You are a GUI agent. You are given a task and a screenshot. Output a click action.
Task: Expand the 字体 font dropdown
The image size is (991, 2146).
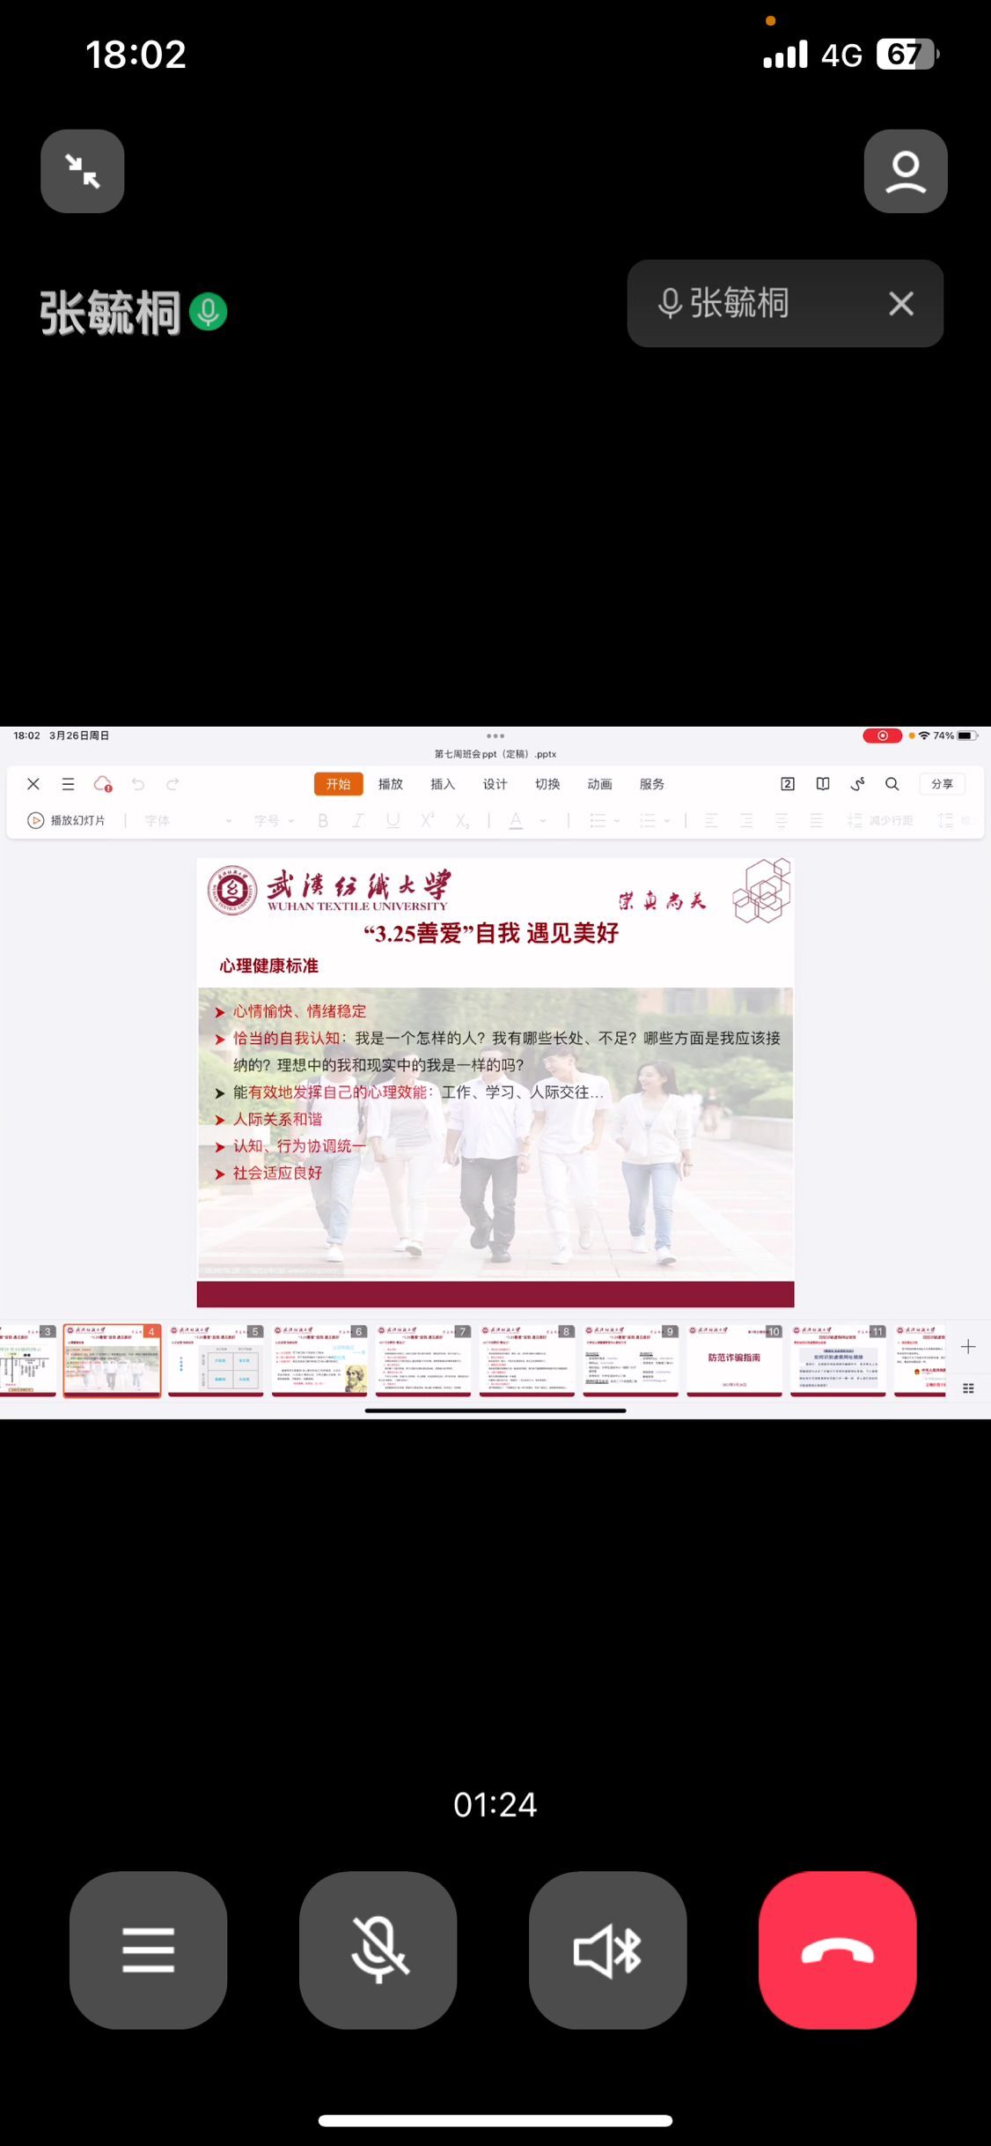click(x=228, y=821)
